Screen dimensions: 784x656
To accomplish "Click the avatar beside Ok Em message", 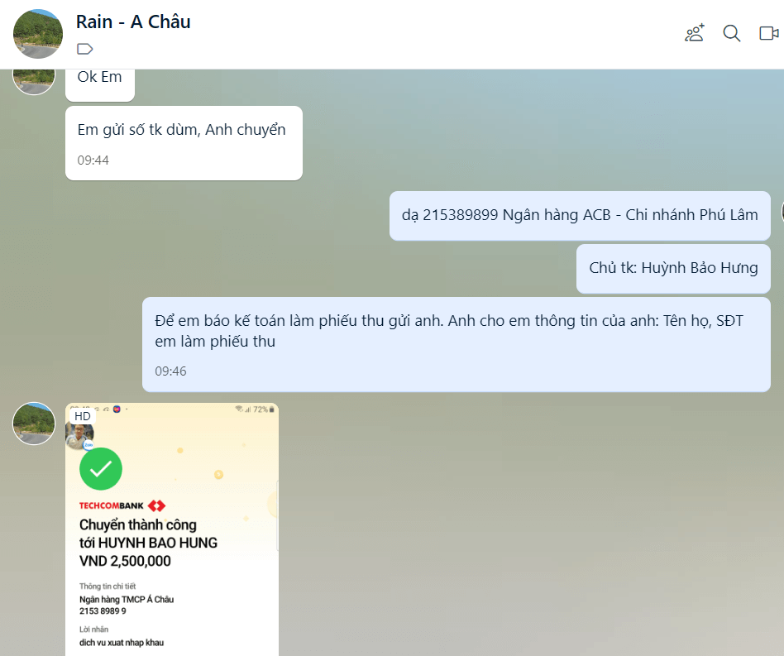I will (x=34, y=82).
